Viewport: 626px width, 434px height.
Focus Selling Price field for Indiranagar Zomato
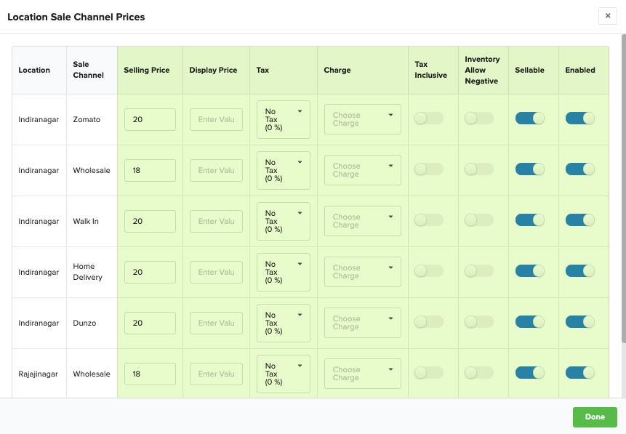[150, 119]
